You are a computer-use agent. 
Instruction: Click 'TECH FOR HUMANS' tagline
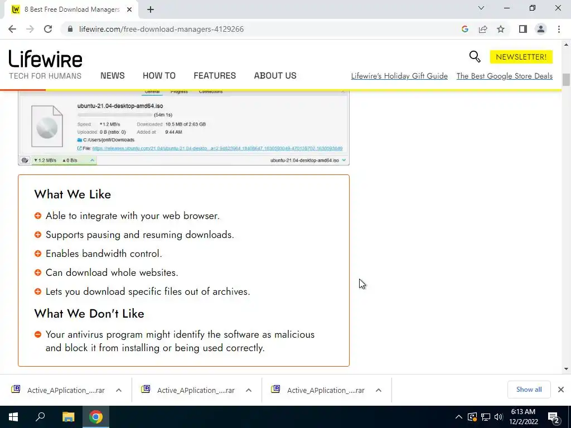[45, 76]
